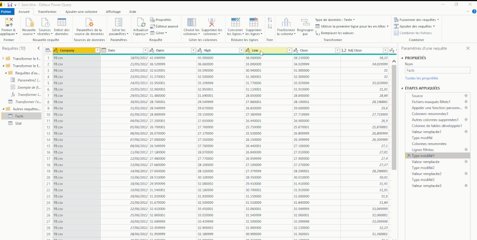Click Combiner les fichiers
The width and height of the screenshot is (477, 240).
click(x=412, y=33)
